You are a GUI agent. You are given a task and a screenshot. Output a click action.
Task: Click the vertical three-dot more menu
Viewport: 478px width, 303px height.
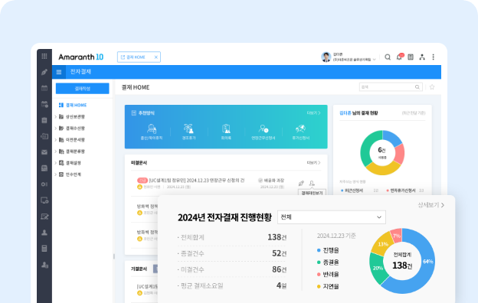pos(434,57)
